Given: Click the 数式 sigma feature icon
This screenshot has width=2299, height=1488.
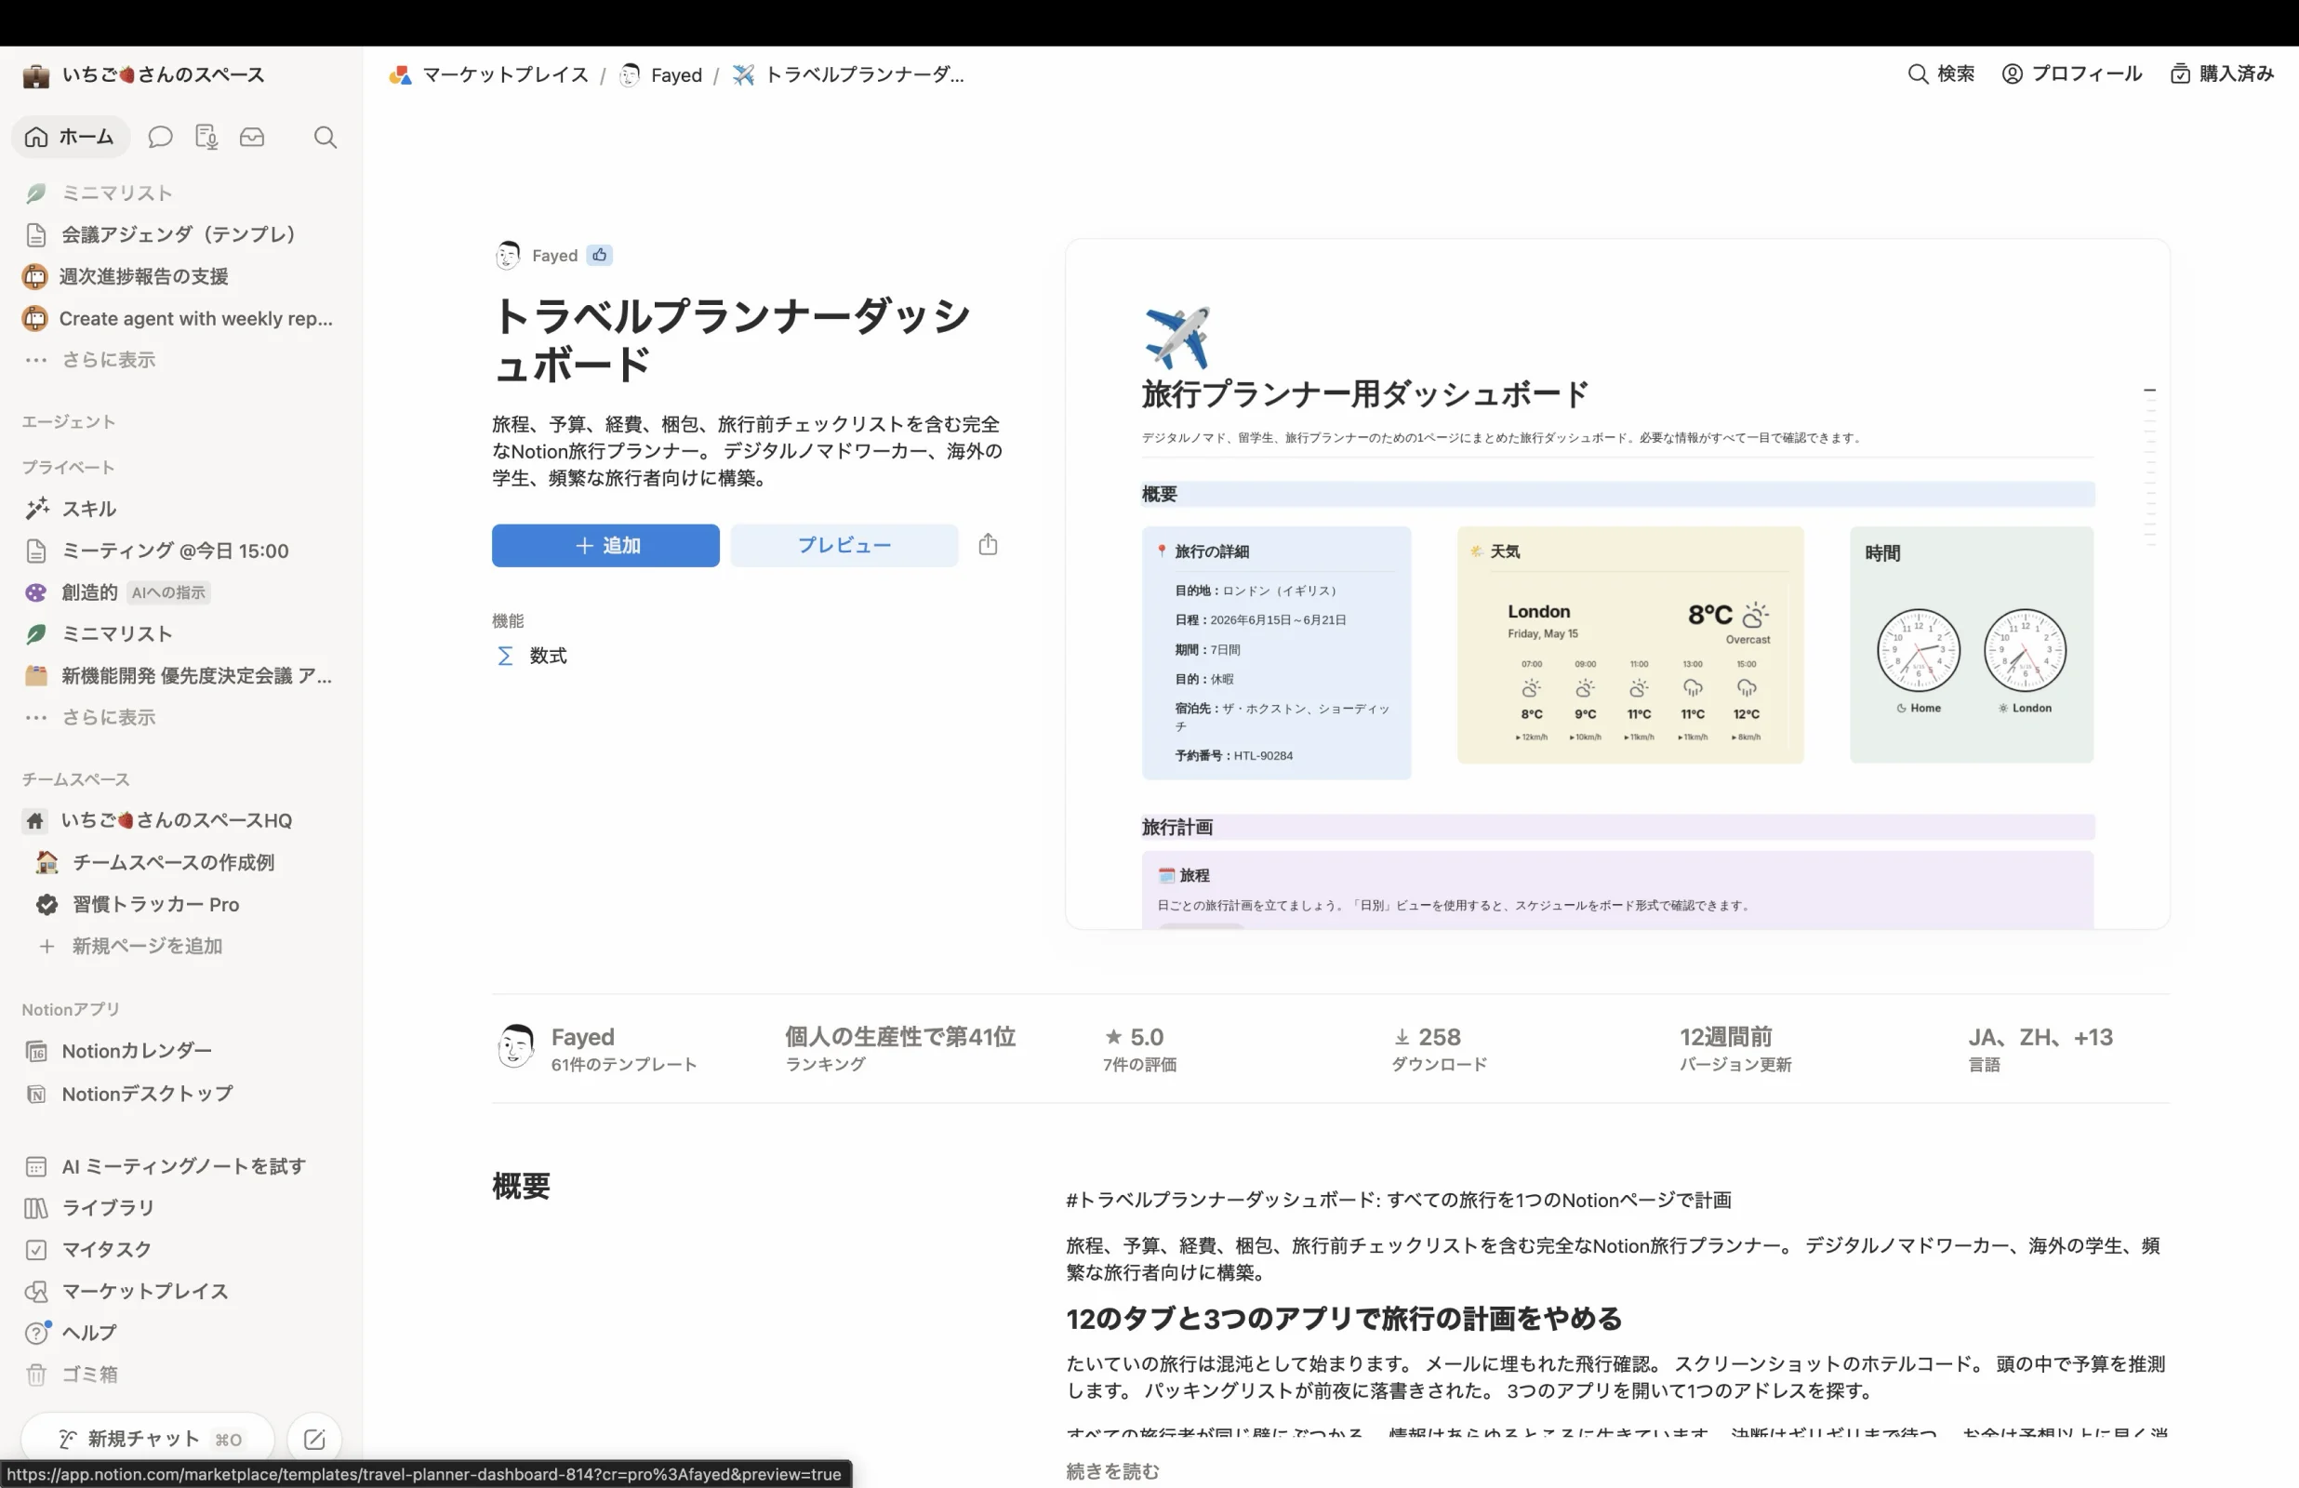Looking at the screenshot, I should click(x=504, y=656).
